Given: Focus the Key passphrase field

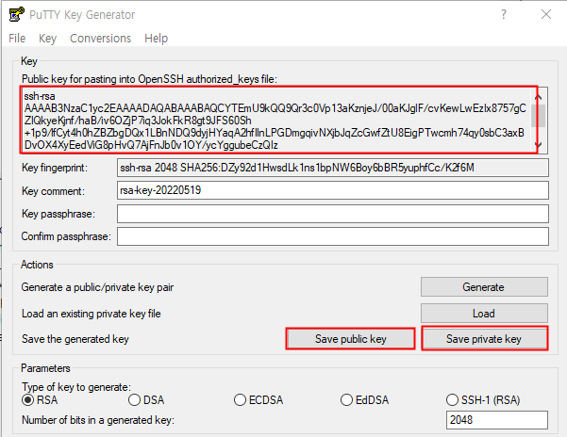Looking at the screenshot, I should (x=333, y=214).
